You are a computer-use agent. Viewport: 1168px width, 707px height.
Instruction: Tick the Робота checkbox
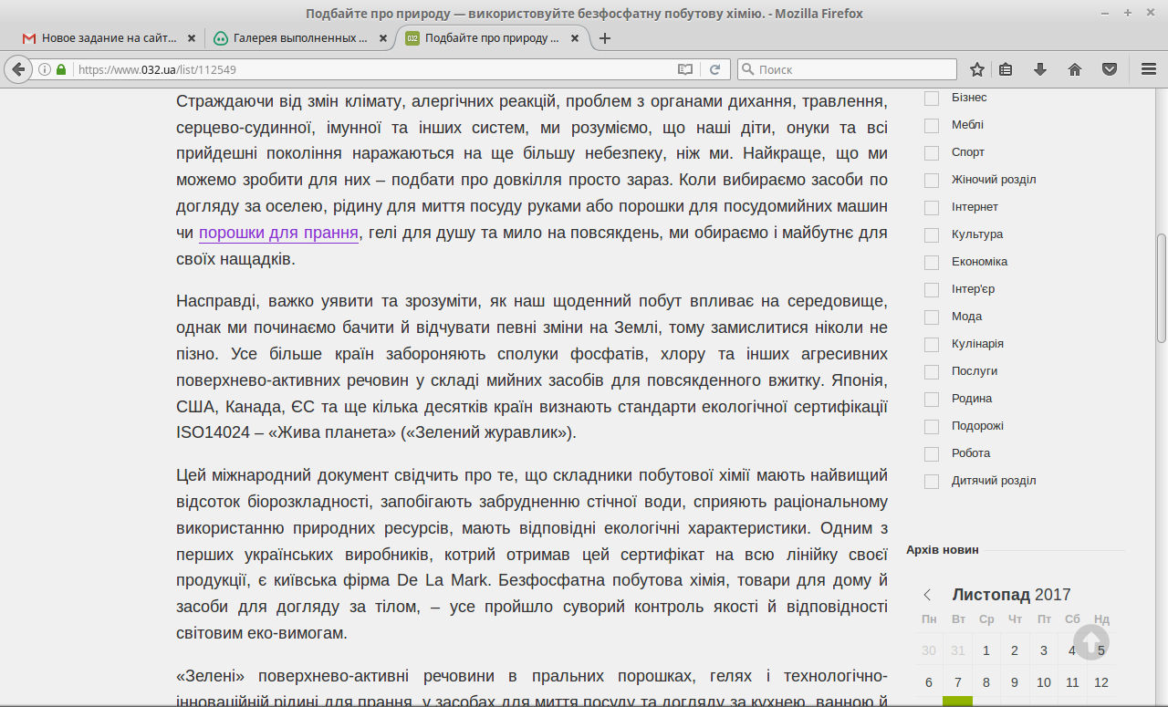tap(932, 453)
